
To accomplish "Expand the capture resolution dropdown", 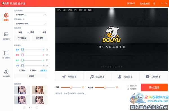I will 31,23.
